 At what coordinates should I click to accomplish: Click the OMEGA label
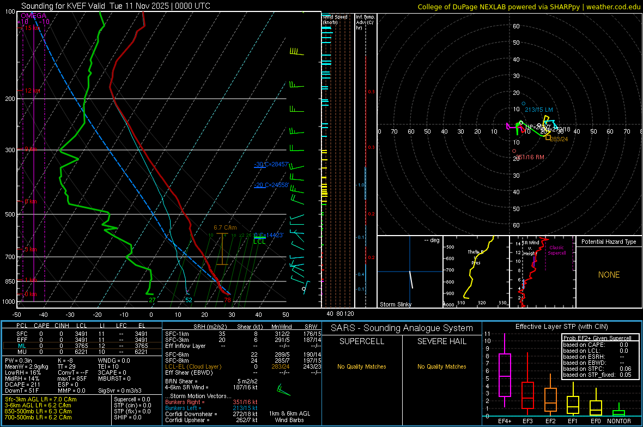[x=34, y=16]
